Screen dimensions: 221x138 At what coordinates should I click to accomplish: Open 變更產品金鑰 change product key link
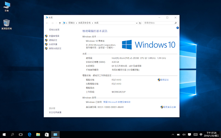pyautogui.click(x=170, y=107)
